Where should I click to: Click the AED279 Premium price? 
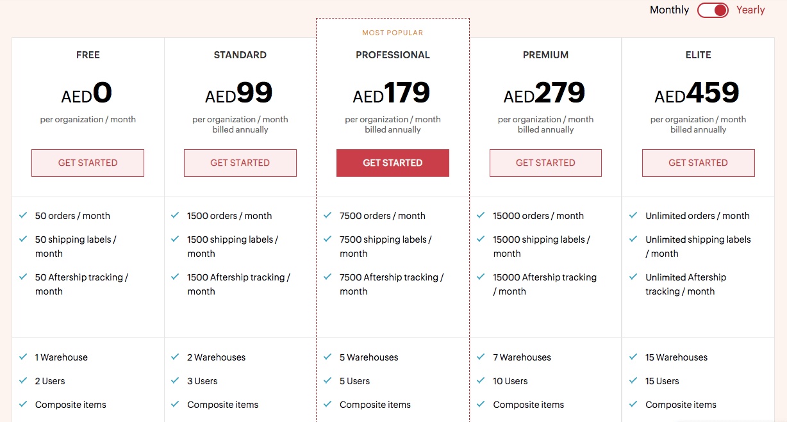(545, 93)
